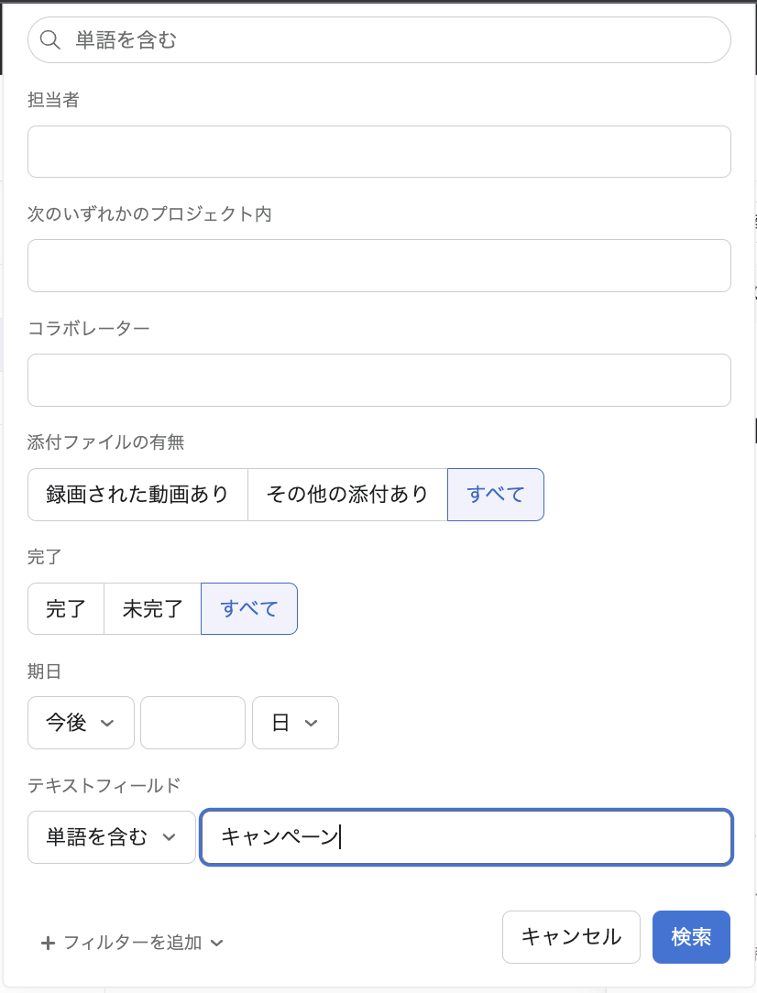Click the plus icon beside フィルターを追加
Viewport: 757px width, 993px height.
(x=49, y=943)
